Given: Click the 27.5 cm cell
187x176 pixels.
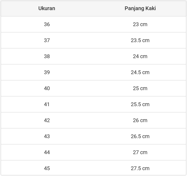Looking at the screenshot, I should point(140,168).
